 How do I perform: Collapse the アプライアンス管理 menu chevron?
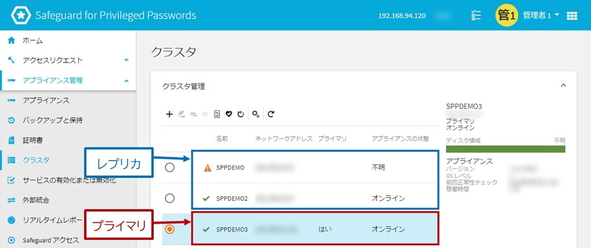pos(126,81)
